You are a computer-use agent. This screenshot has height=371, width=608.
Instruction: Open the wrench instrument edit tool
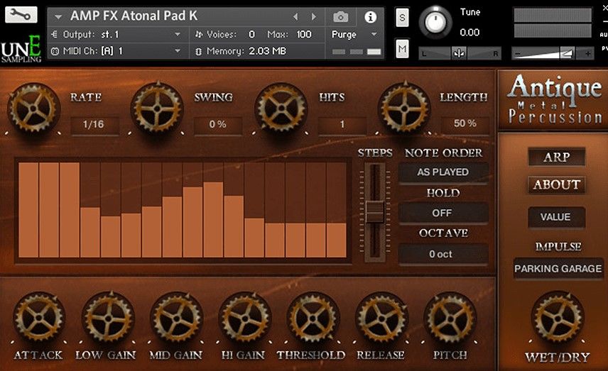21,15
